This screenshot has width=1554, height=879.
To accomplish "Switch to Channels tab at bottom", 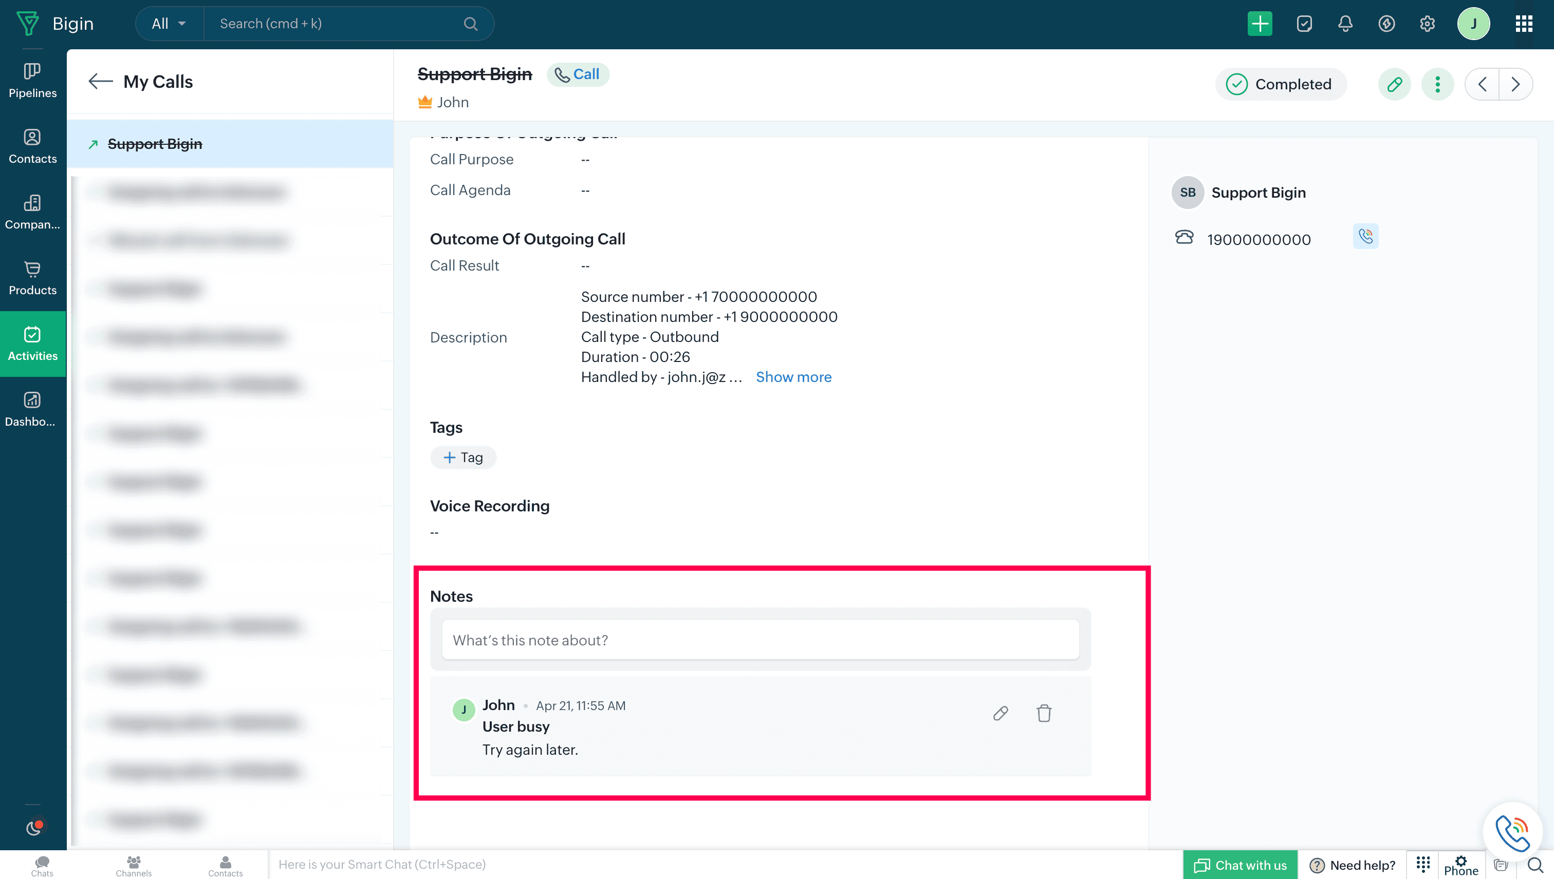I will [x=134, y=865].
